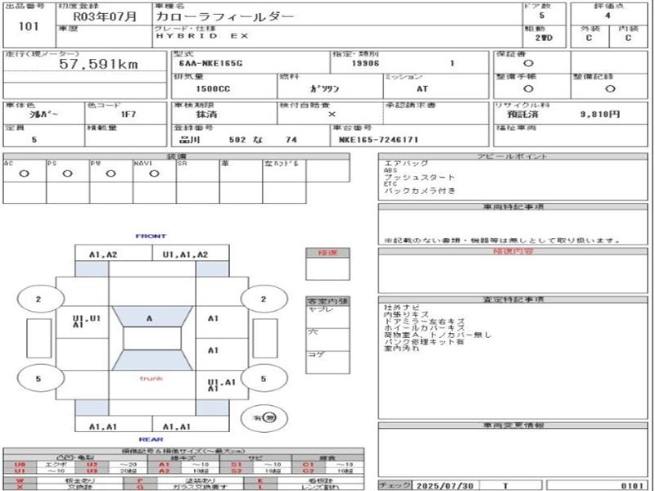The image size is (655, 491).
Task: Select designation number 19906
Action: click(x=365, y=64)
